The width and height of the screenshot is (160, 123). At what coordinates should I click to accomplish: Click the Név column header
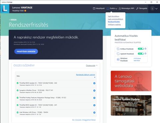tap(18, 76)
